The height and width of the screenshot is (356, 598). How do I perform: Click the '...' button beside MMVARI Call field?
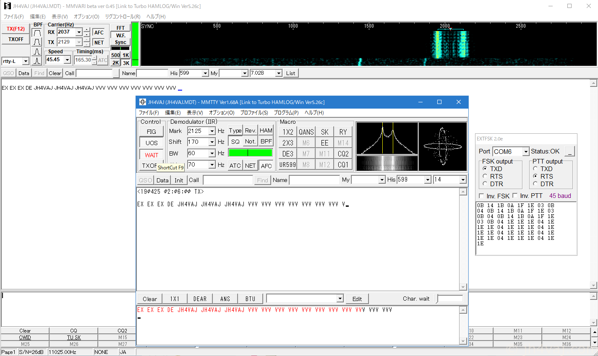click(x=116, y=73)
